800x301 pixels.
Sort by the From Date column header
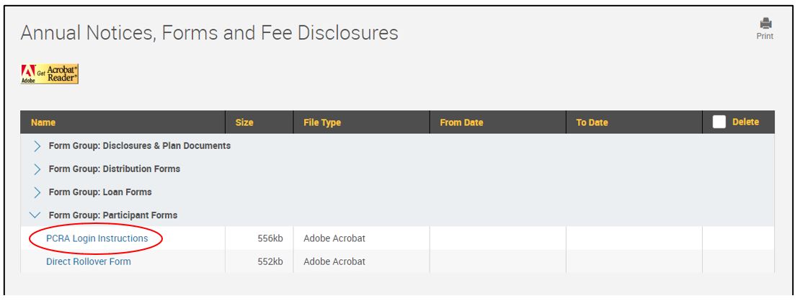pyautogui.click(x=461, y=122)
